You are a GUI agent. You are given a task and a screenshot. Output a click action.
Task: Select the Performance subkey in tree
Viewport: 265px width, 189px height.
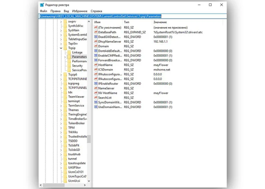coord(79,61)
